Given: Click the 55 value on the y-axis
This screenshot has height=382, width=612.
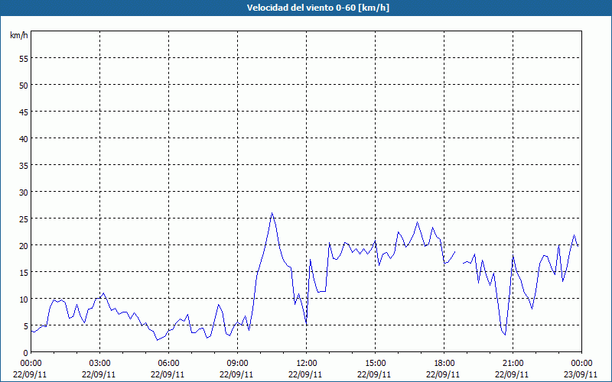Looking at the screenshot, I should point(23,58).
